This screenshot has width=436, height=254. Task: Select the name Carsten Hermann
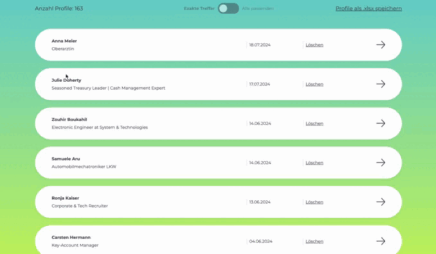(71, 237)
